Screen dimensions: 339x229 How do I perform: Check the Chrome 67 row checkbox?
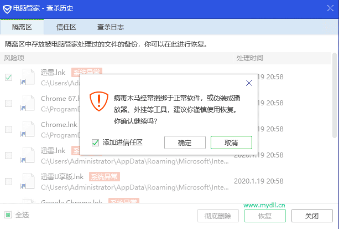click(x=9, y=103)
